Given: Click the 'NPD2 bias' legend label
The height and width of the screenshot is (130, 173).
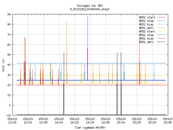Looking at the screenshot, I should 146,24.
